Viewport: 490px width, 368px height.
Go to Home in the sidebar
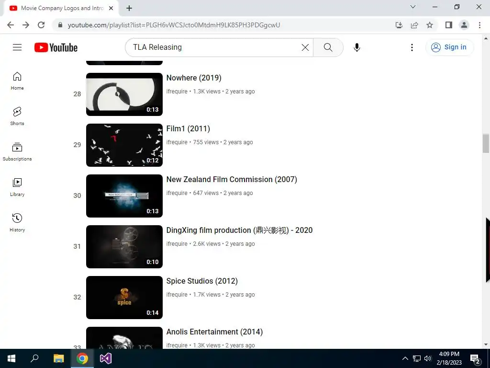pos(17,81)
